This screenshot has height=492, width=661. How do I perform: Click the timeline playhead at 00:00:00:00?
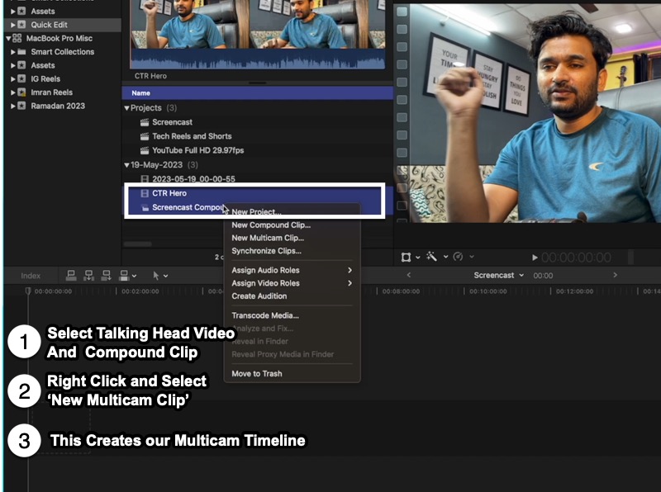tap(28, 291)
